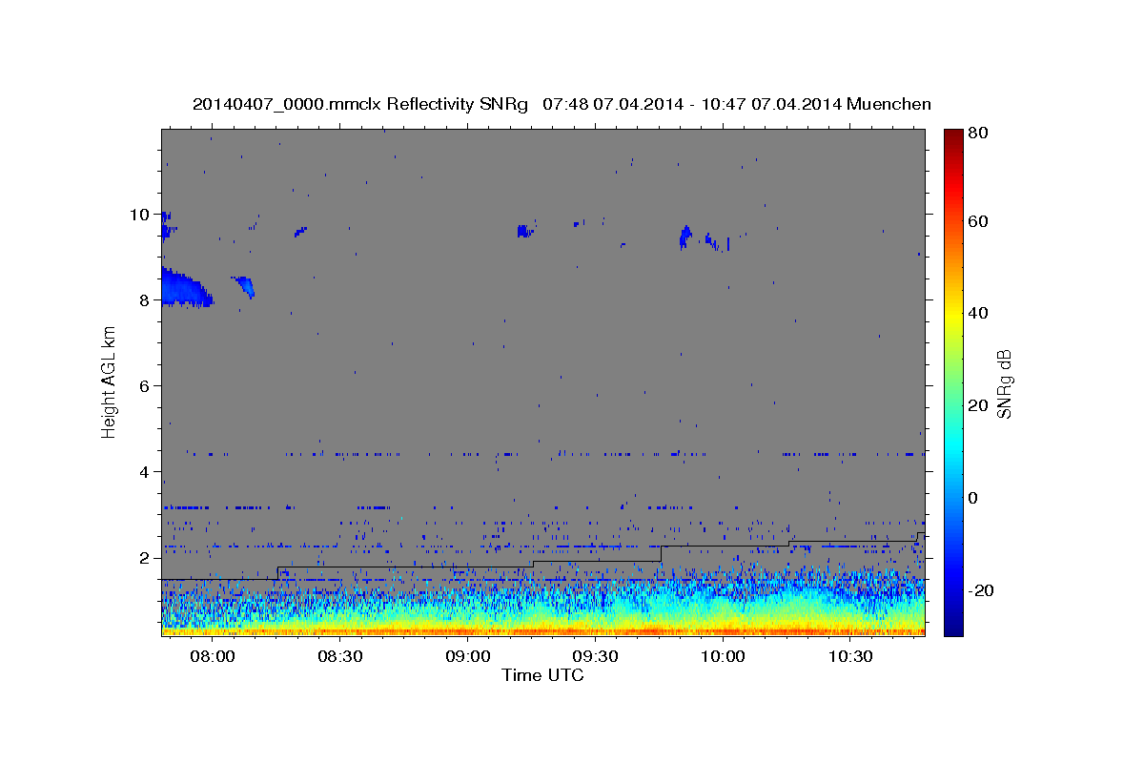Click the red-orange surface layer near 09:45

pyautogui.click(x=660, y=630)
